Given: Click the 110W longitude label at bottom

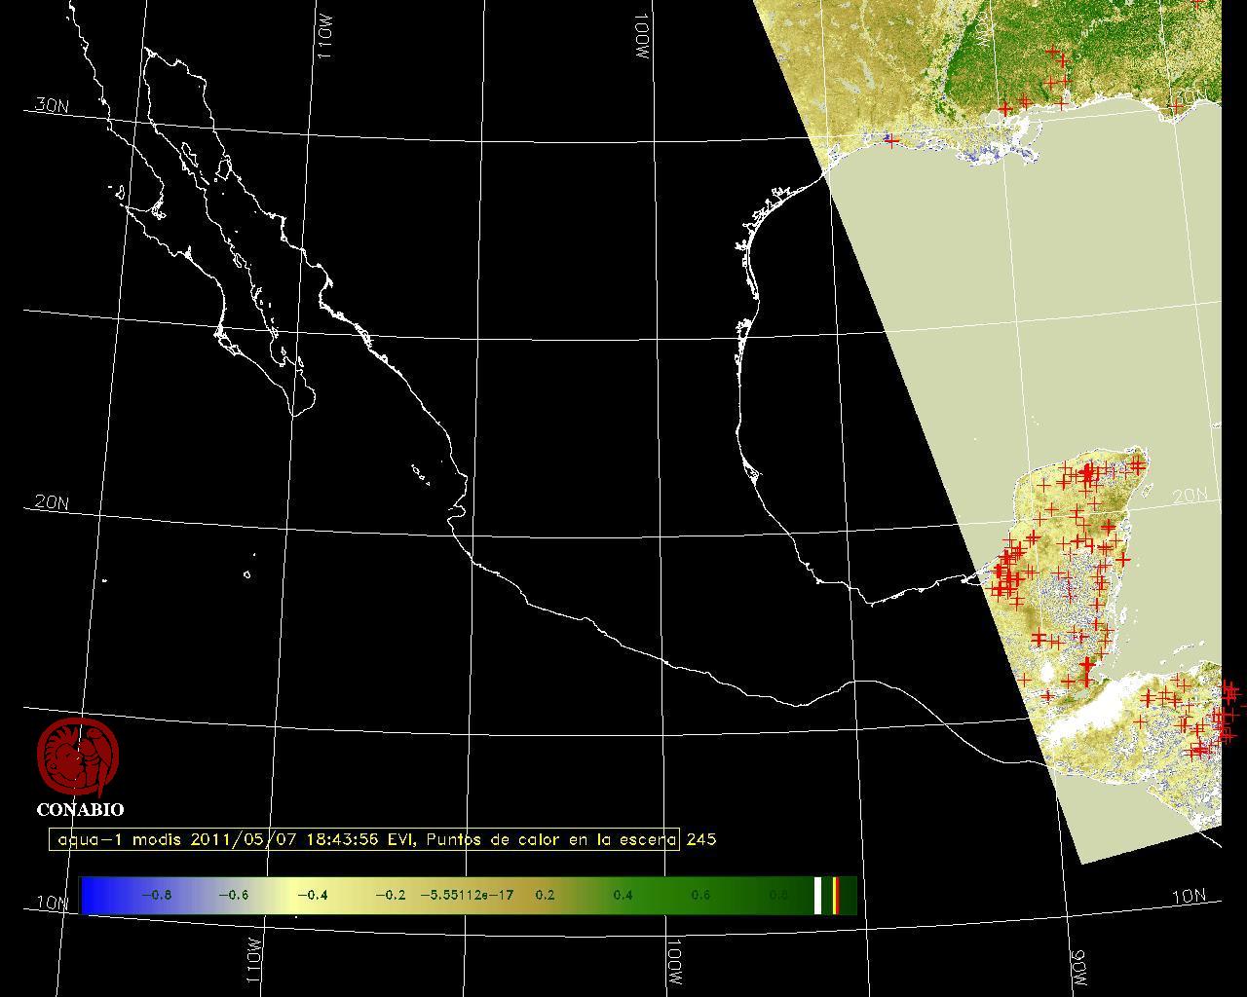Looking at the screenshot, I should [253, 960].
